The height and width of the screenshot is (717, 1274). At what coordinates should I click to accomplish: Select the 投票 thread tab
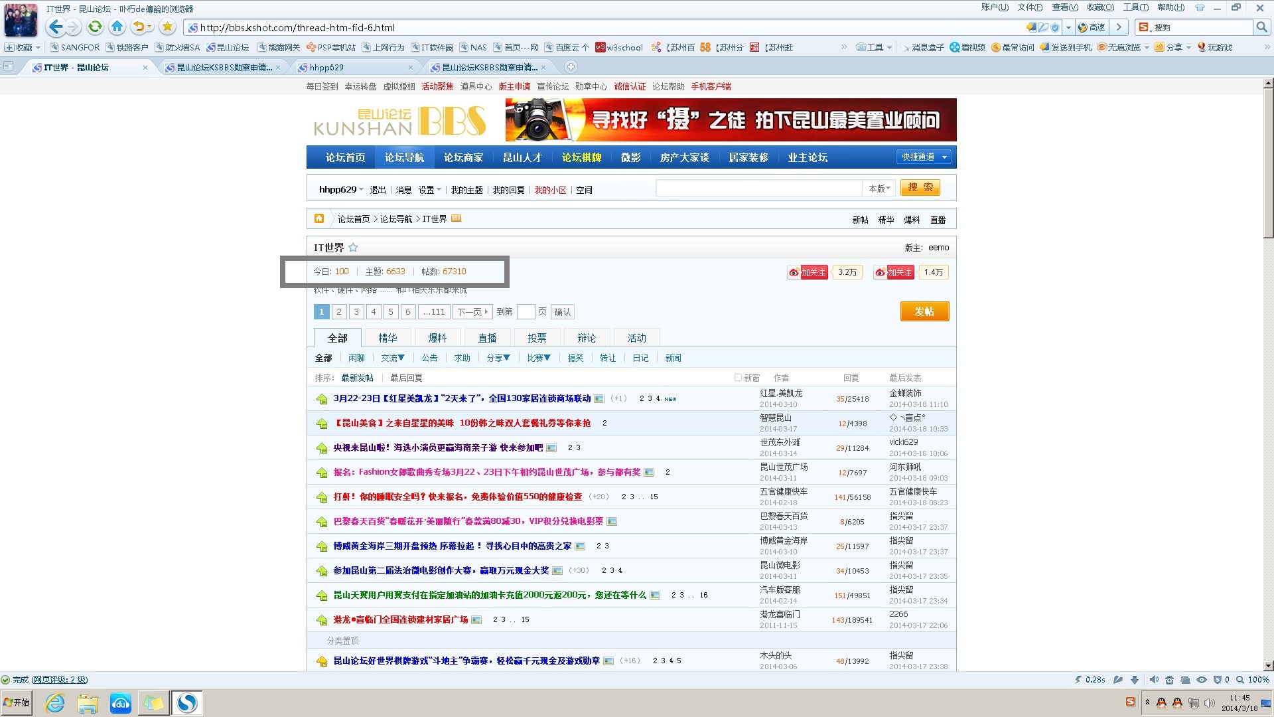coord(537,338)
